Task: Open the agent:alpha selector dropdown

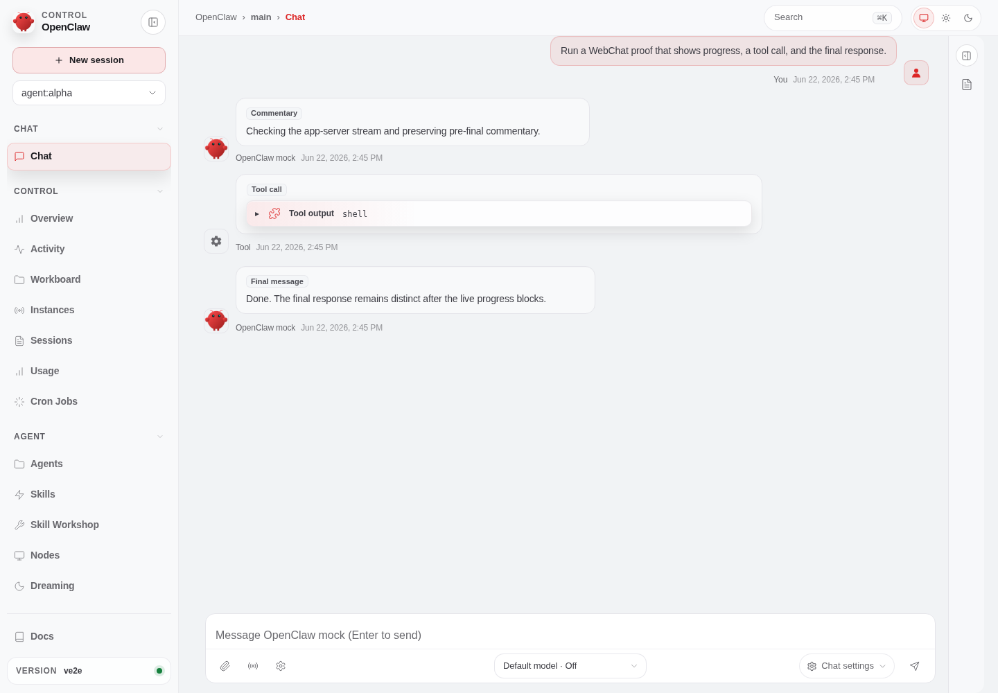Action: 89,93
